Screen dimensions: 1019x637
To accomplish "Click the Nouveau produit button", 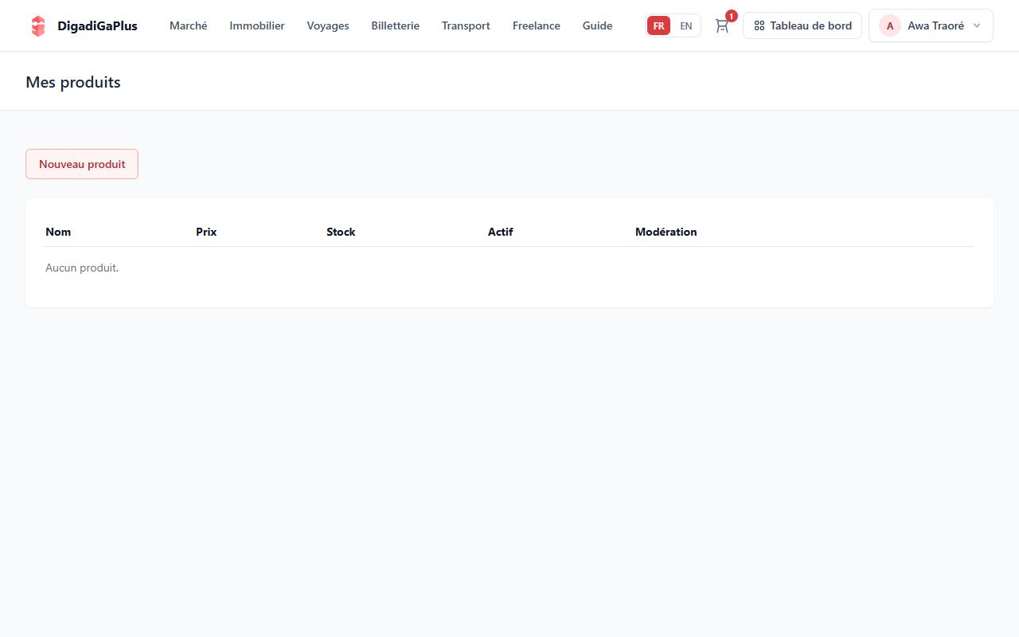I will coord(82,164).
